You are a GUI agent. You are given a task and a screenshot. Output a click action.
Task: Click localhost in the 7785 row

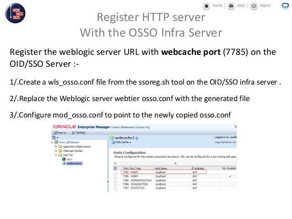(161, 172)
